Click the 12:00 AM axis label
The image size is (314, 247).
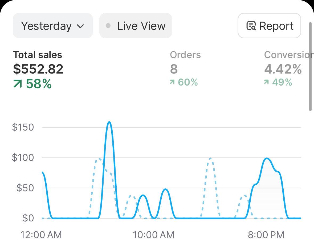click(x=41, y=235)
